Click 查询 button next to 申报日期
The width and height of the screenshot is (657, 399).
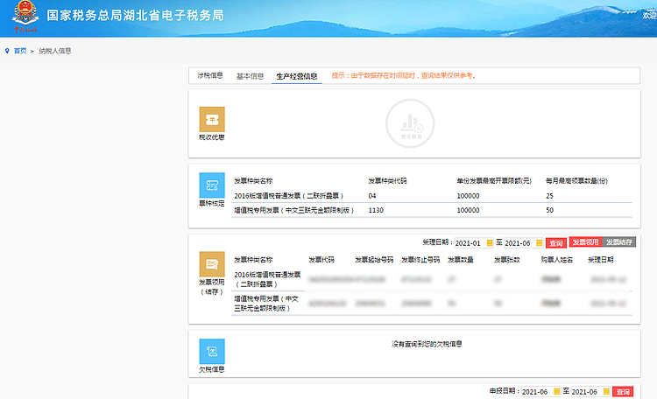623,391
